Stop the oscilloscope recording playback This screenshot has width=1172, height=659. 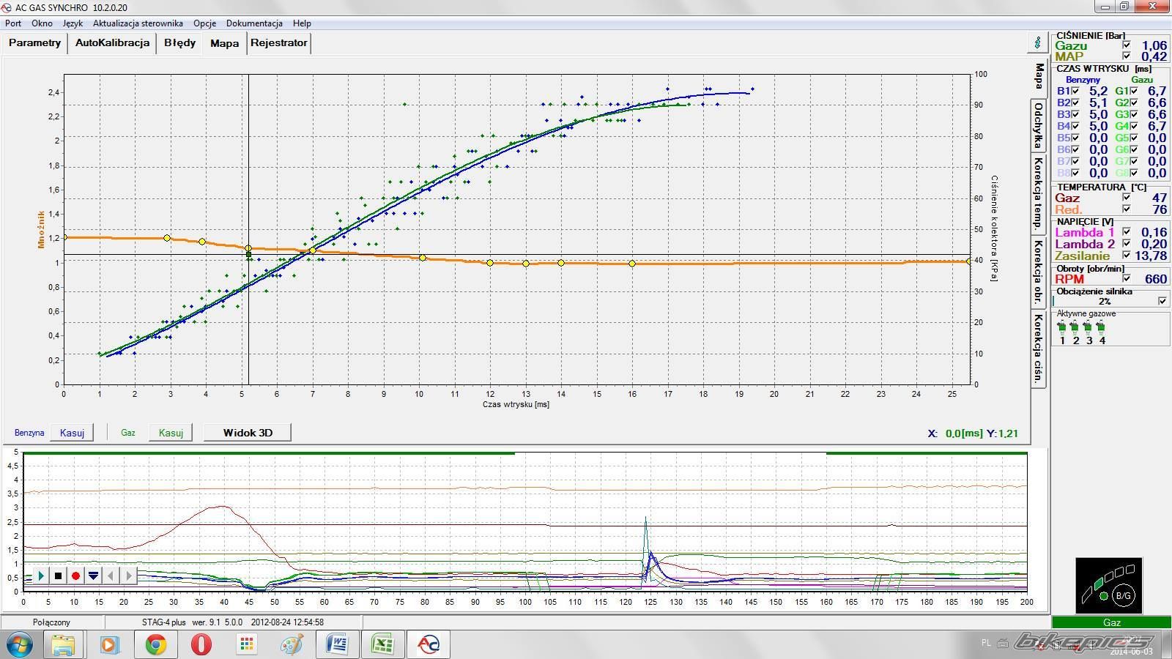pos(59,576)
